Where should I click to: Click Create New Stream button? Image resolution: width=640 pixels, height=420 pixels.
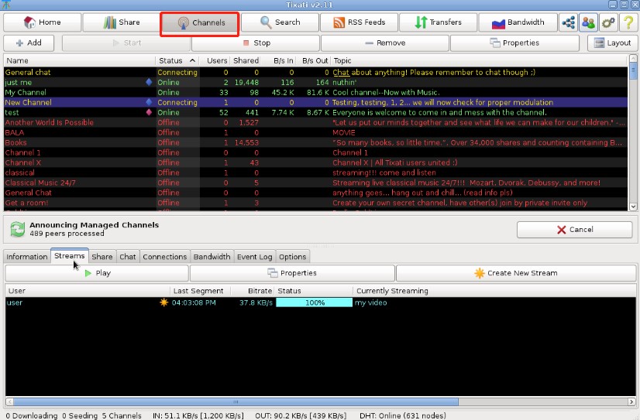click(515, 273)
